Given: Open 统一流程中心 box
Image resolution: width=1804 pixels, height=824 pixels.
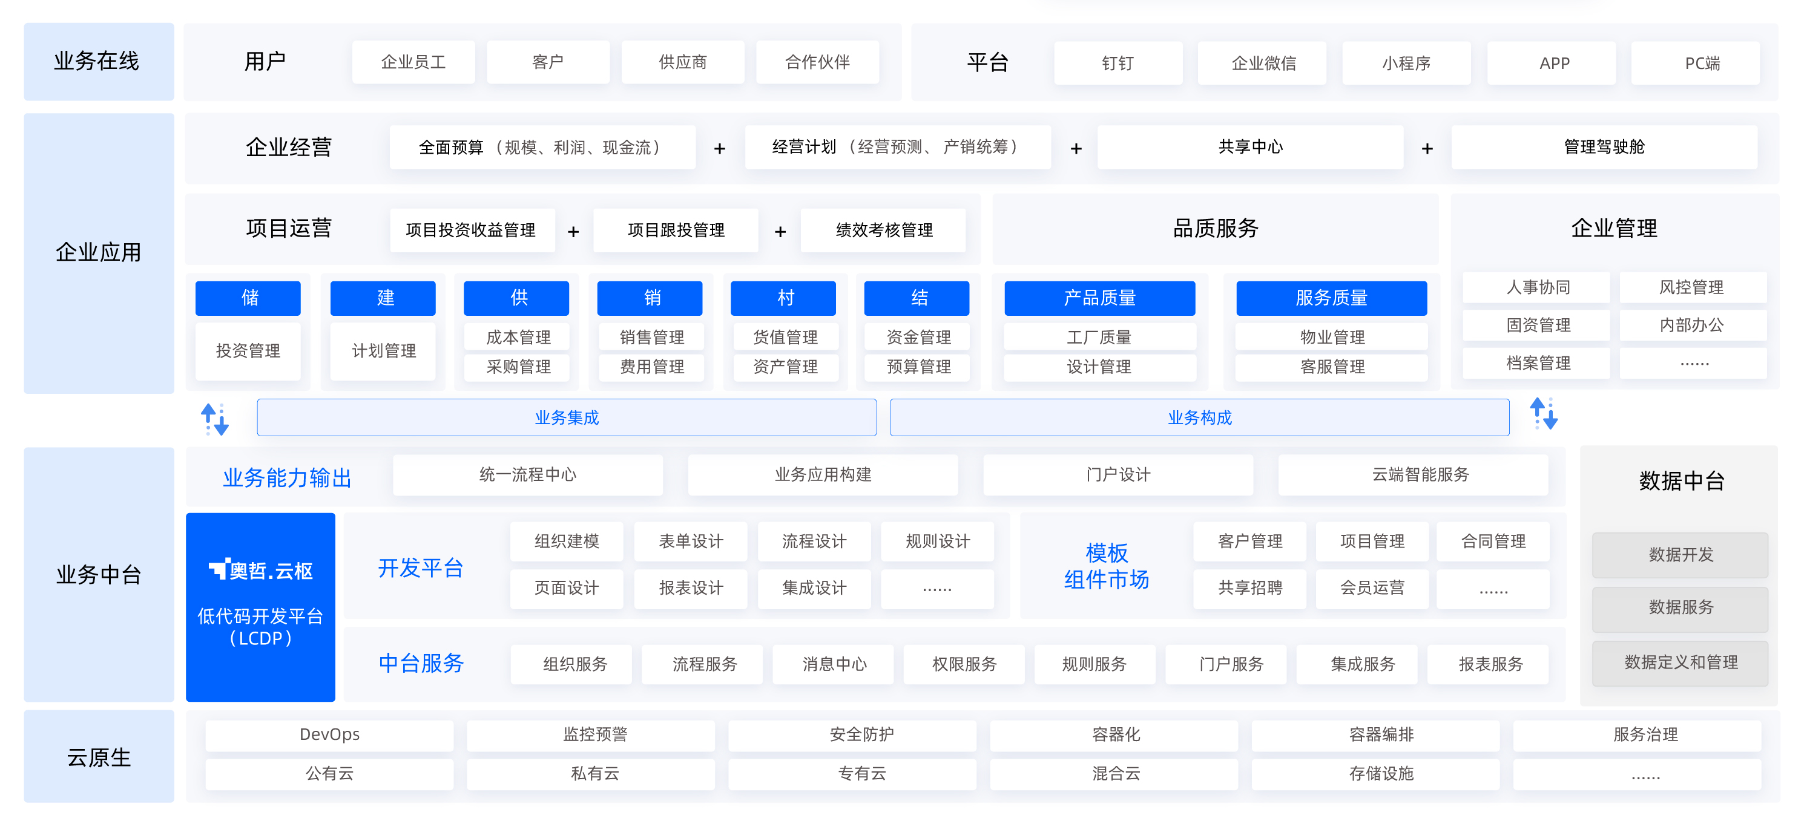Looking at the screenshot, I should pyautogui.click(x=527, y=475).
